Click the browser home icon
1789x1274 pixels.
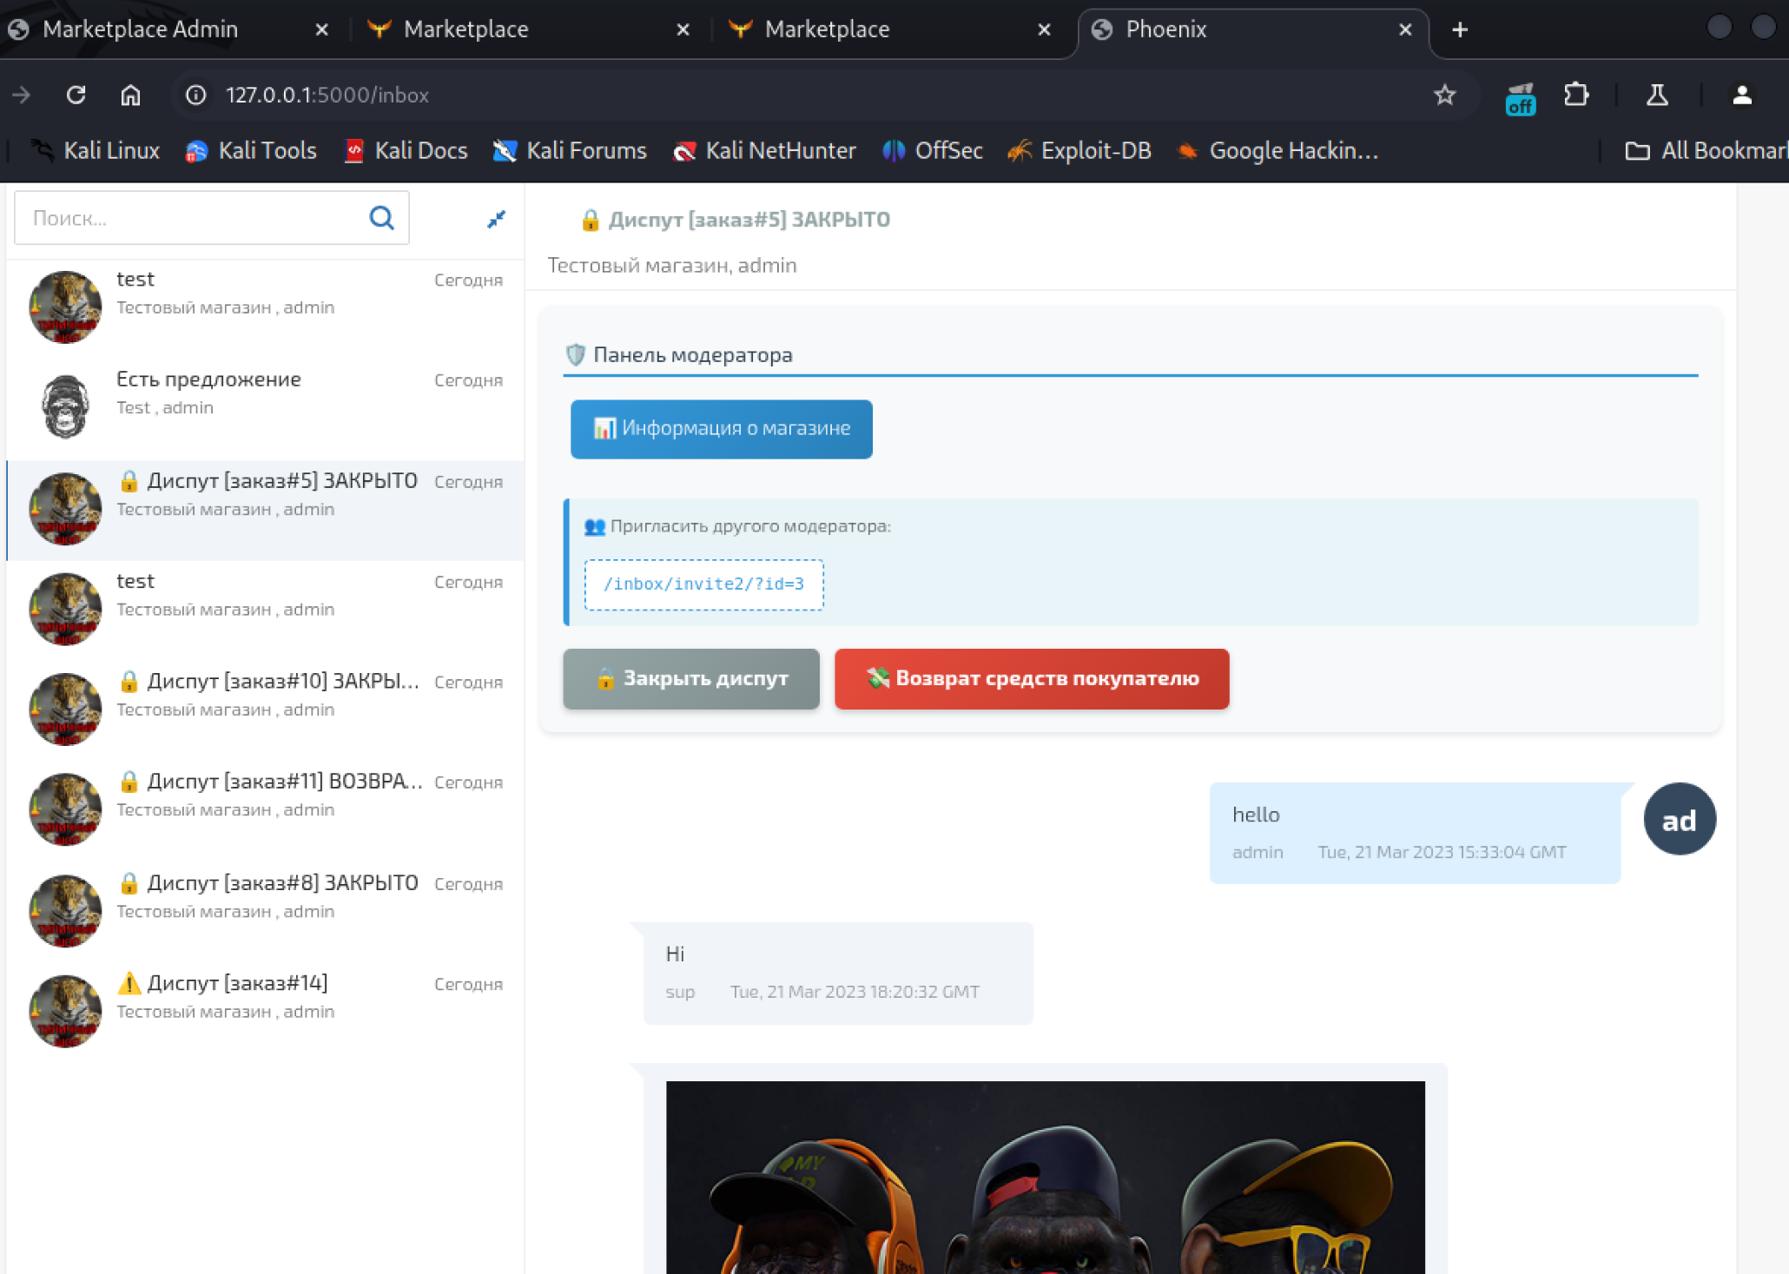click(130, 95)
